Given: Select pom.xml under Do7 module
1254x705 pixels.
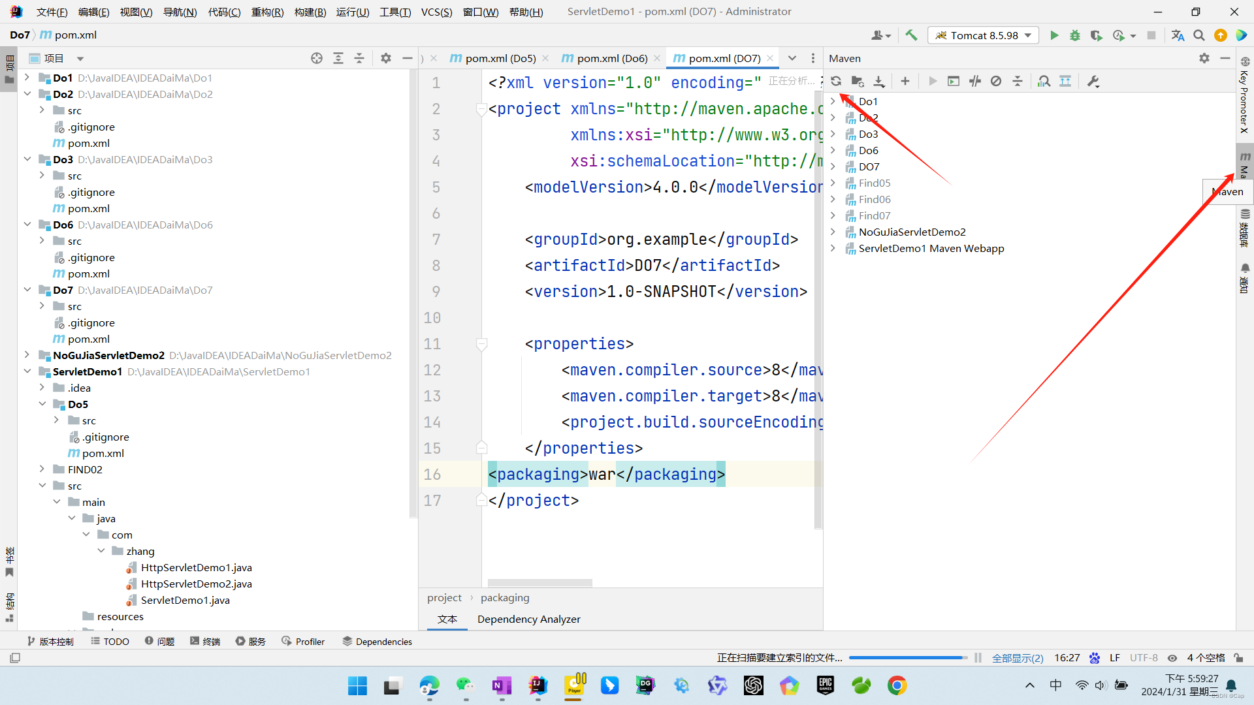Looking at the screenshot, I should click(x=88, y=339).
